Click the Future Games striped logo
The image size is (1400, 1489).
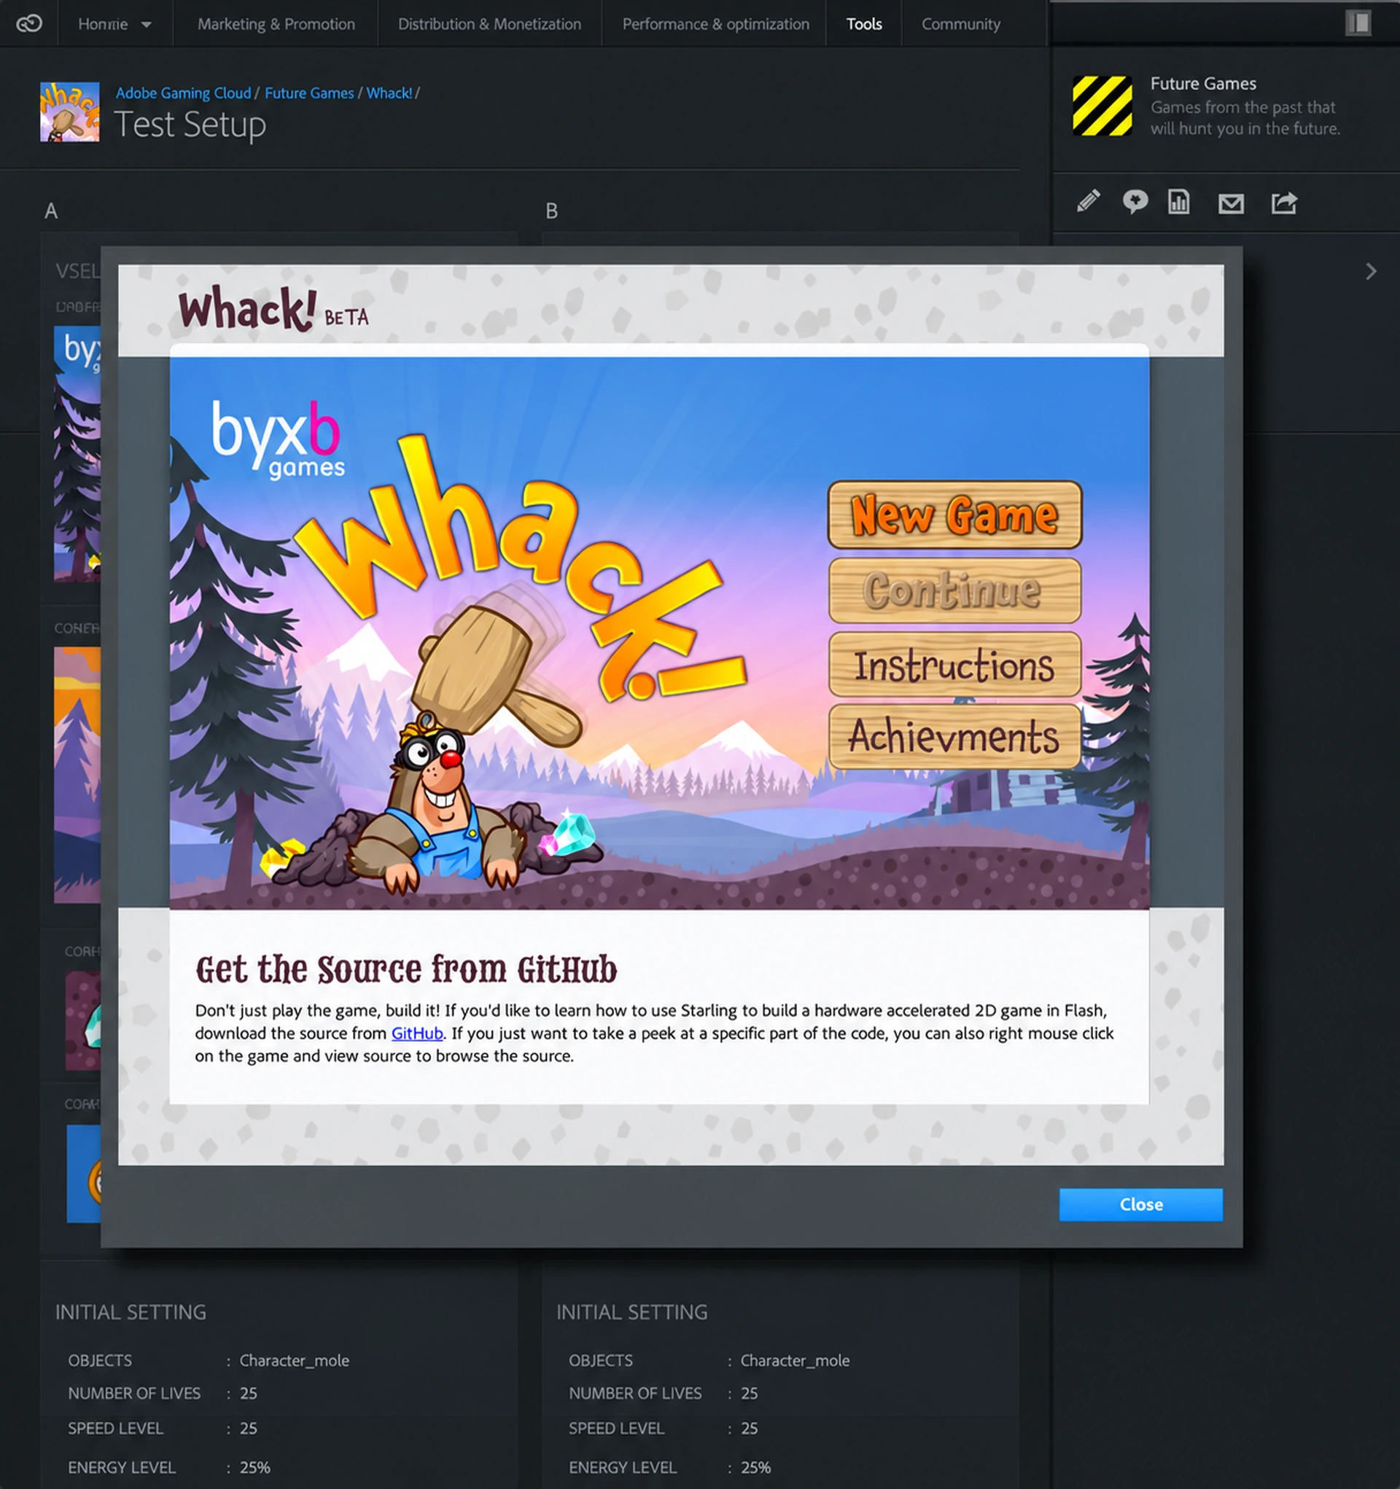point(1102,106)
